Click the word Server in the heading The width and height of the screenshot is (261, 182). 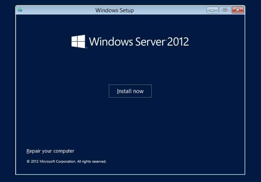pos(148,41)
